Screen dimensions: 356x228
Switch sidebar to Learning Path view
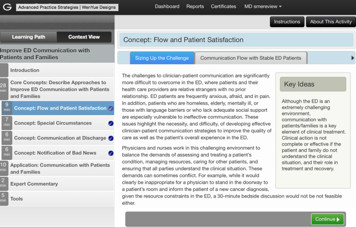click(29, 37)
